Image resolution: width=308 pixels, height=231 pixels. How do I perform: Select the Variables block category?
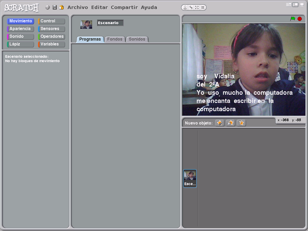coord(52,44)
